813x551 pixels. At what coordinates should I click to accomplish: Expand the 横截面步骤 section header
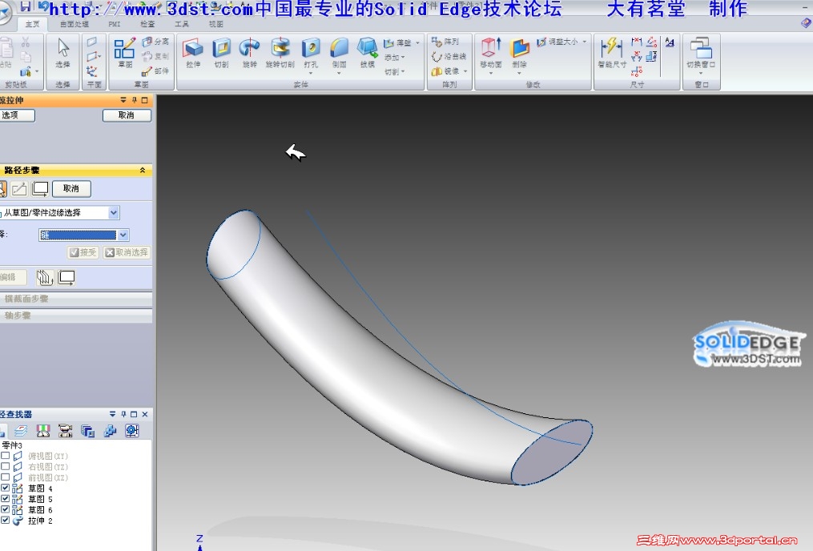(76, 299)
